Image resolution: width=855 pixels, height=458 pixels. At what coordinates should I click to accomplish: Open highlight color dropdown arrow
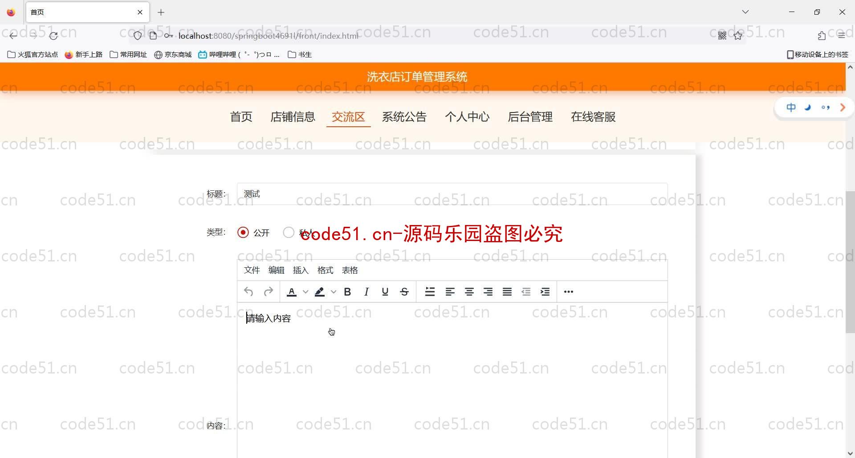pyautogui.click(x=334, y=292)
